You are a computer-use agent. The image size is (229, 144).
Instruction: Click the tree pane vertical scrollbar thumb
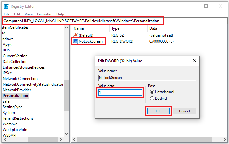coord(66,96)
